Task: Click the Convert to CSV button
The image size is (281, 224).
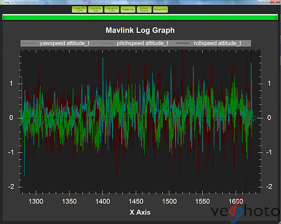Action: click(x=112, y=9)
